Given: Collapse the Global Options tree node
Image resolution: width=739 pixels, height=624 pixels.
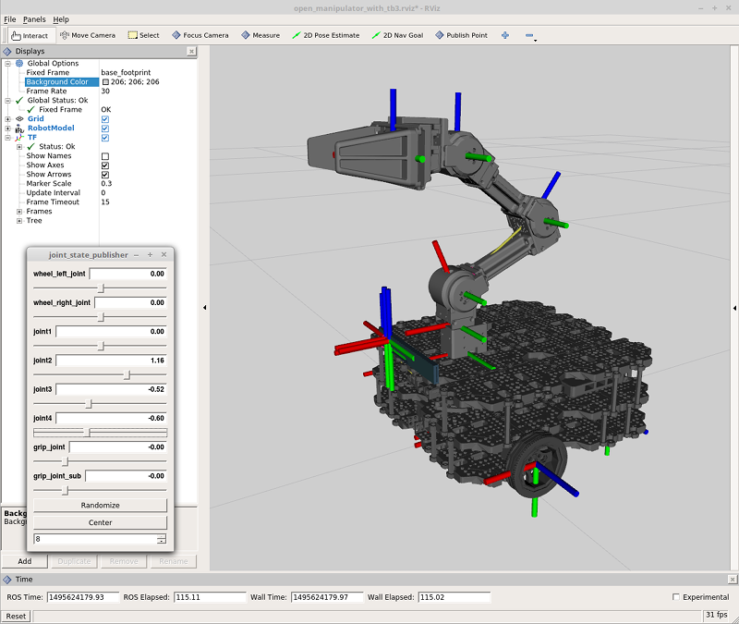Looking at the screenshot, I should [7, 63].
